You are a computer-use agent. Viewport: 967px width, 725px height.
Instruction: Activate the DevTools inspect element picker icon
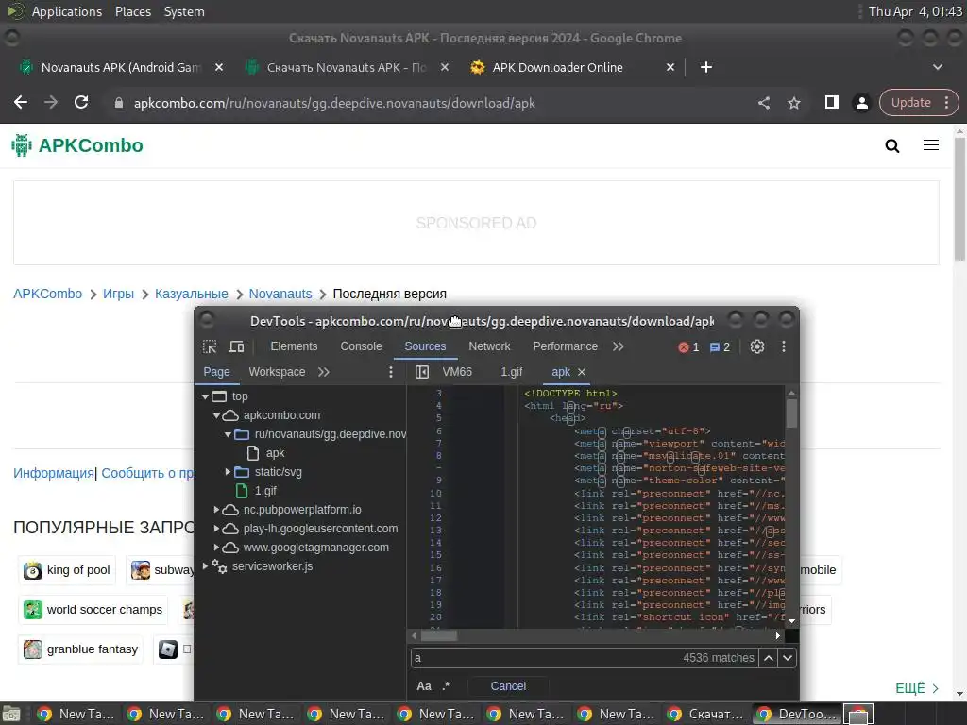[210, 346]
